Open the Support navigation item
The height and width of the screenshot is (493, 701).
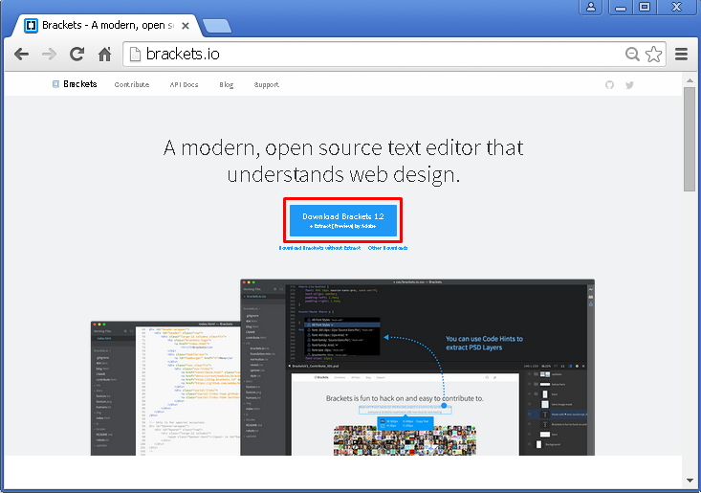point(267,84)
